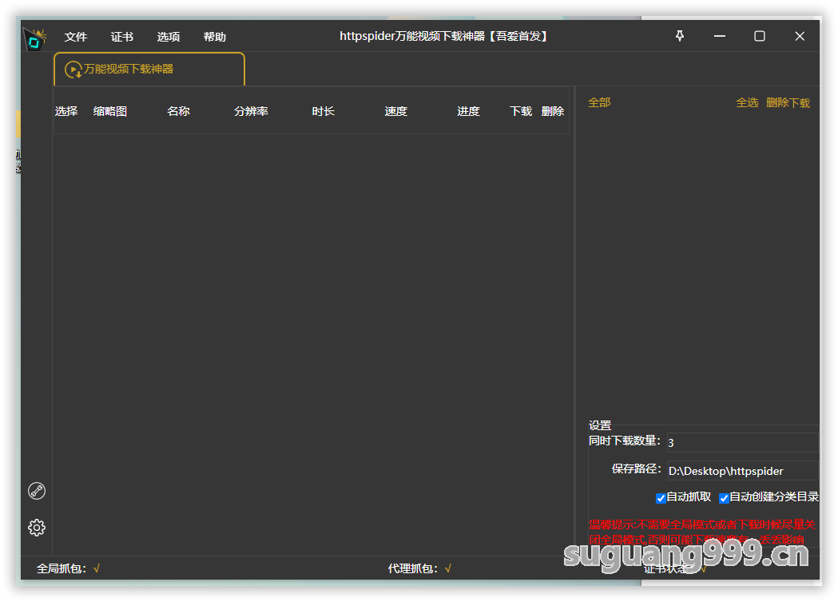Open the 帮助 menu
The height and width of the screenshot is (602, 838).
[215, 37]
